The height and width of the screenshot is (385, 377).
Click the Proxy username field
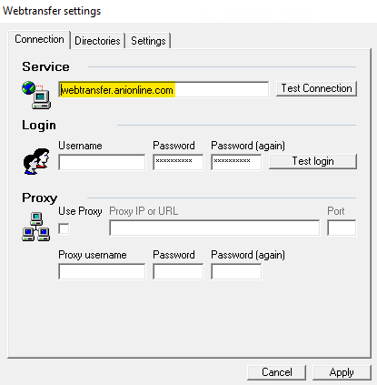[102, 271]
